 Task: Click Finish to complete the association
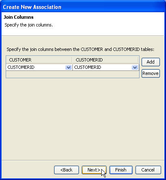click(x=121, y=170)
